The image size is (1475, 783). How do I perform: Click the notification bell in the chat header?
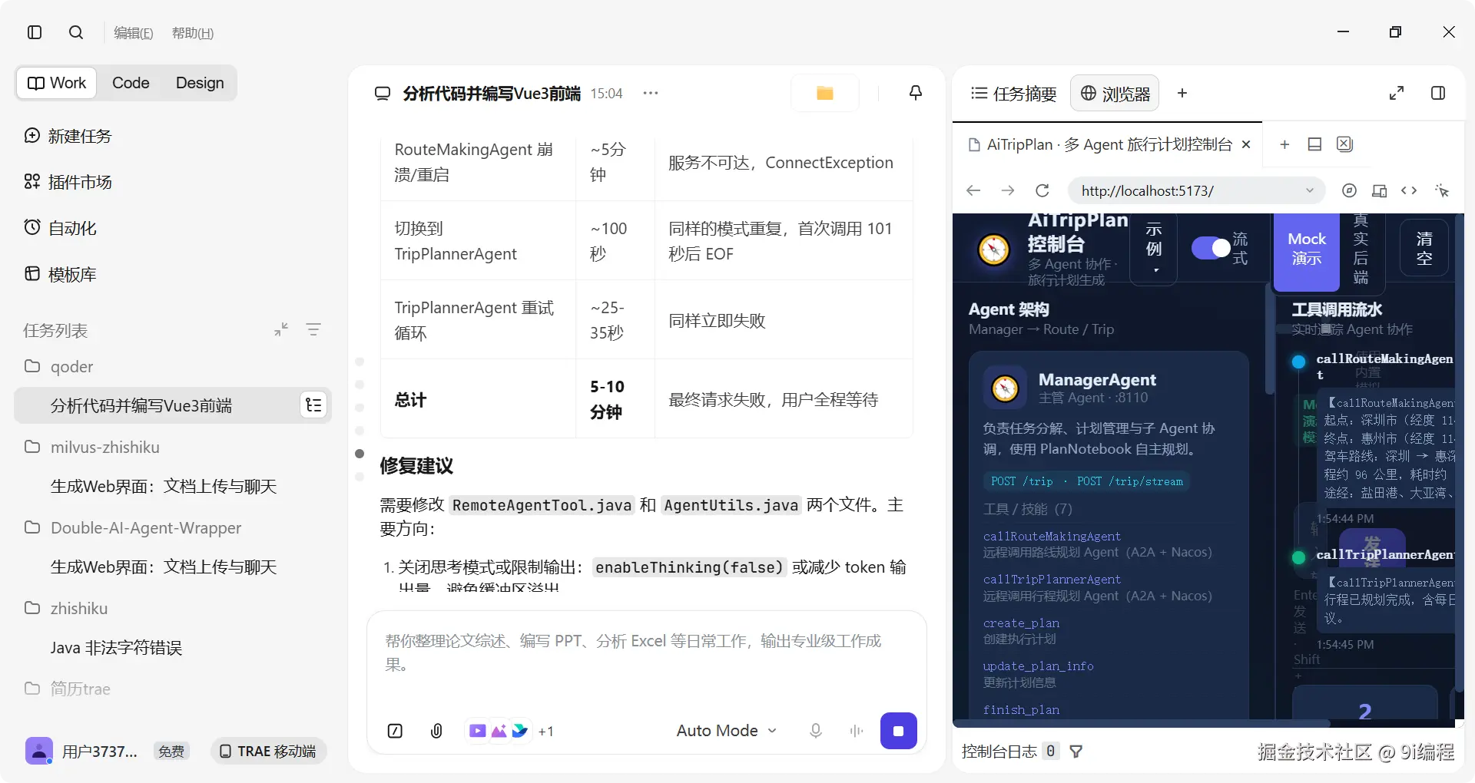(916, 93)
